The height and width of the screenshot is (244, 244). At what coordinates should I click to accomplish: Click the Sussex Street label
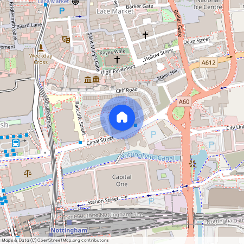click(48, 112)
